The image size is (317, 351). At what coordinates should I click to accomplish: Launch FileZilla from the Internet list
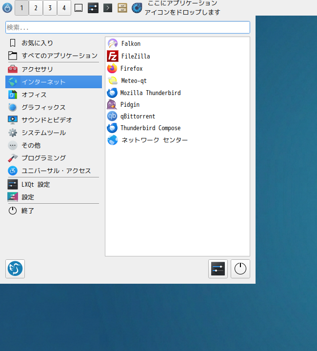[178, 56]
